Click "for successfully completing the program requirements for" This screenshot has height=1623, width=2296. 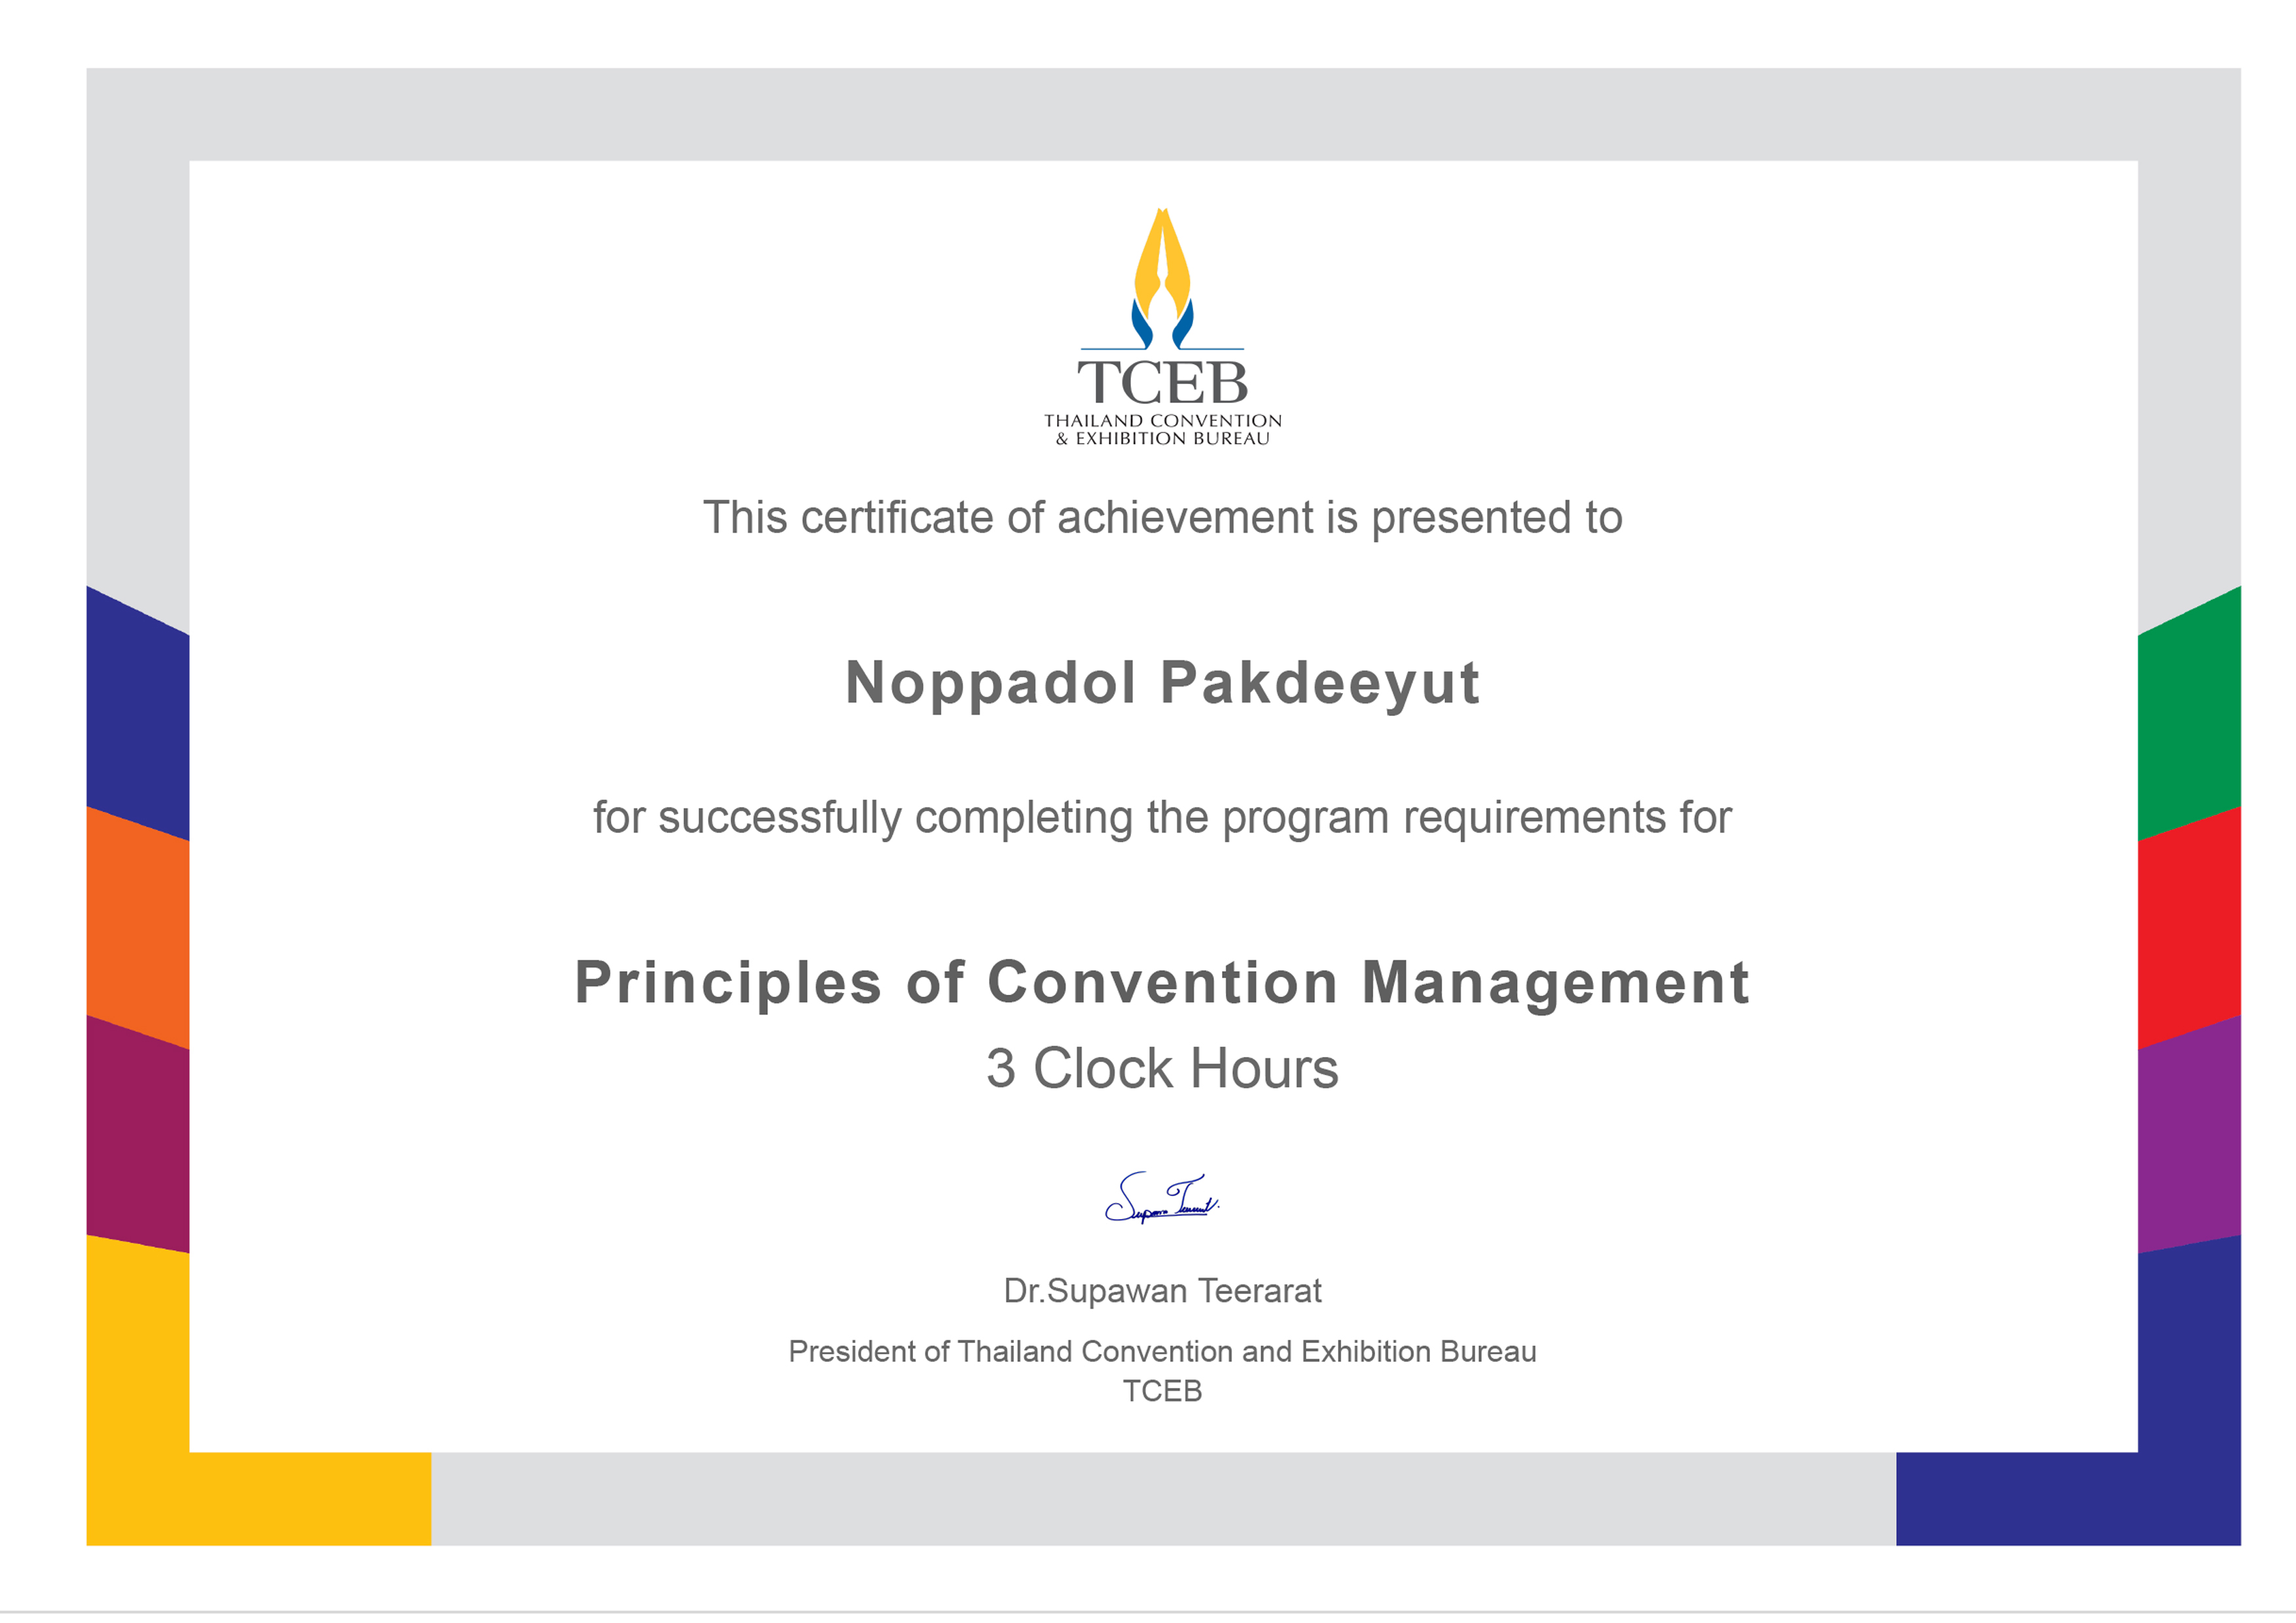click(1162, 818)
